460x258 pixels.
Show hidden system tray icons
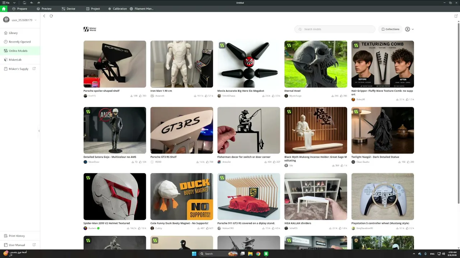414,254
